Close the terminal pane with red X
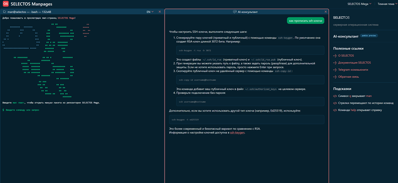The height and width of the screenshot is (183, 398). pos(160,12)
